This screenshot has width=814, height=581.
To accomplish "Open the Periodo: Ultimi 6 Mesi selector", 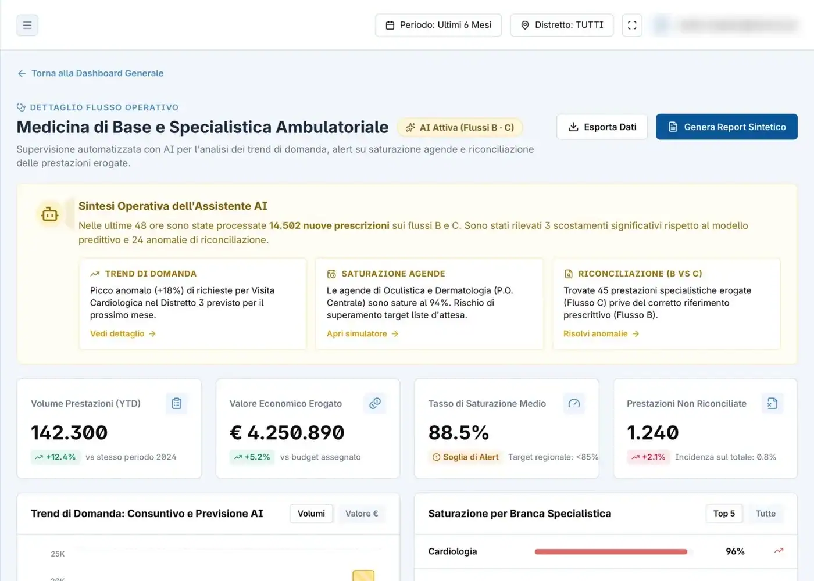I will coord(438,25).
